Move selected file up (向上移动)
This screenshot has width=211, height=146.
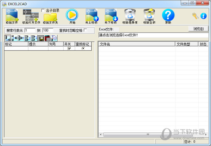click(92, 16)
